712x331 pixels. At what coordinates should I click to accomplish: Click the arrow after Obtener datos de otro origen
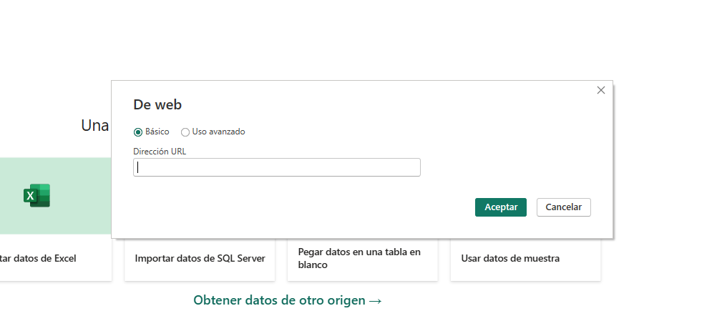tap(375, 301)
